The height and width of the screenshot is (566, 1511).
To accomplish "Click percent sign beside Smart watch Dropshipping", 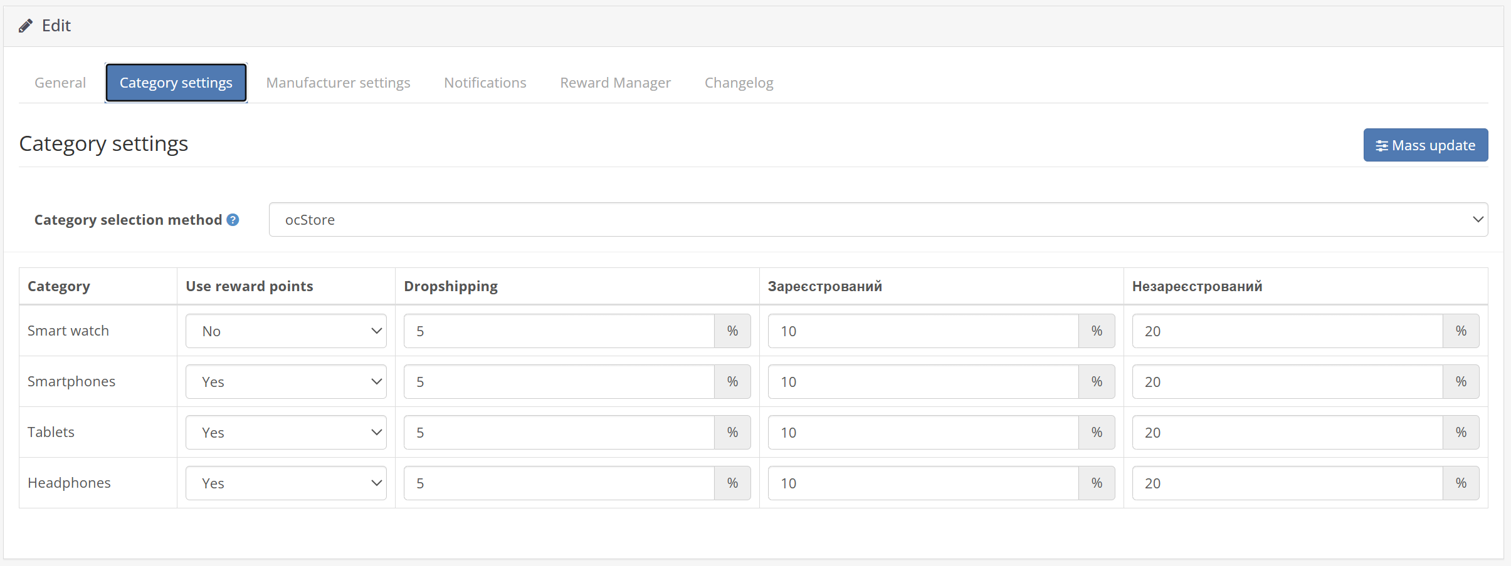I will click(x=732, y=331).
